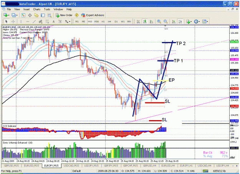Open the Templates icon
This screenshot has width=240, height=174.
click(204, 22)
